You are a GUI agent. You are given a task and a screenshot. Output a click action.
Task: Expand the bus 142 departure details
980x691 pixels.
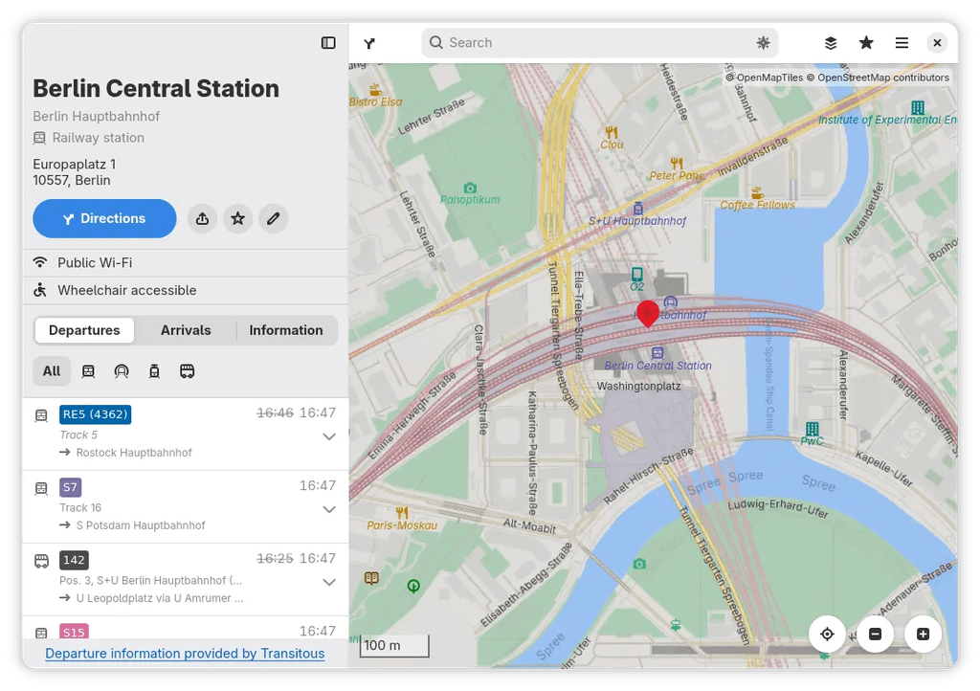point(329,582)
